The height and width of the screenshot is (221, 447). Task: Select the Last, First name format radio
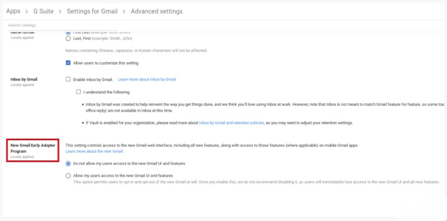tap(68, 38)
